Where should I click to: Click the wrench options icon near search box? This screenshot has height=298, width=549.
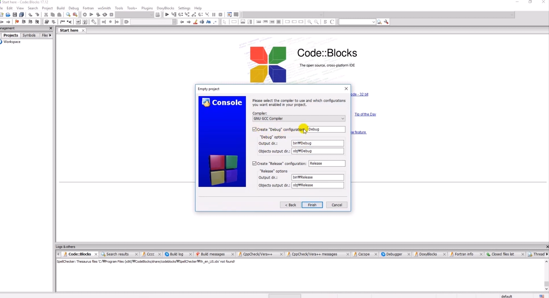[386, 22]
